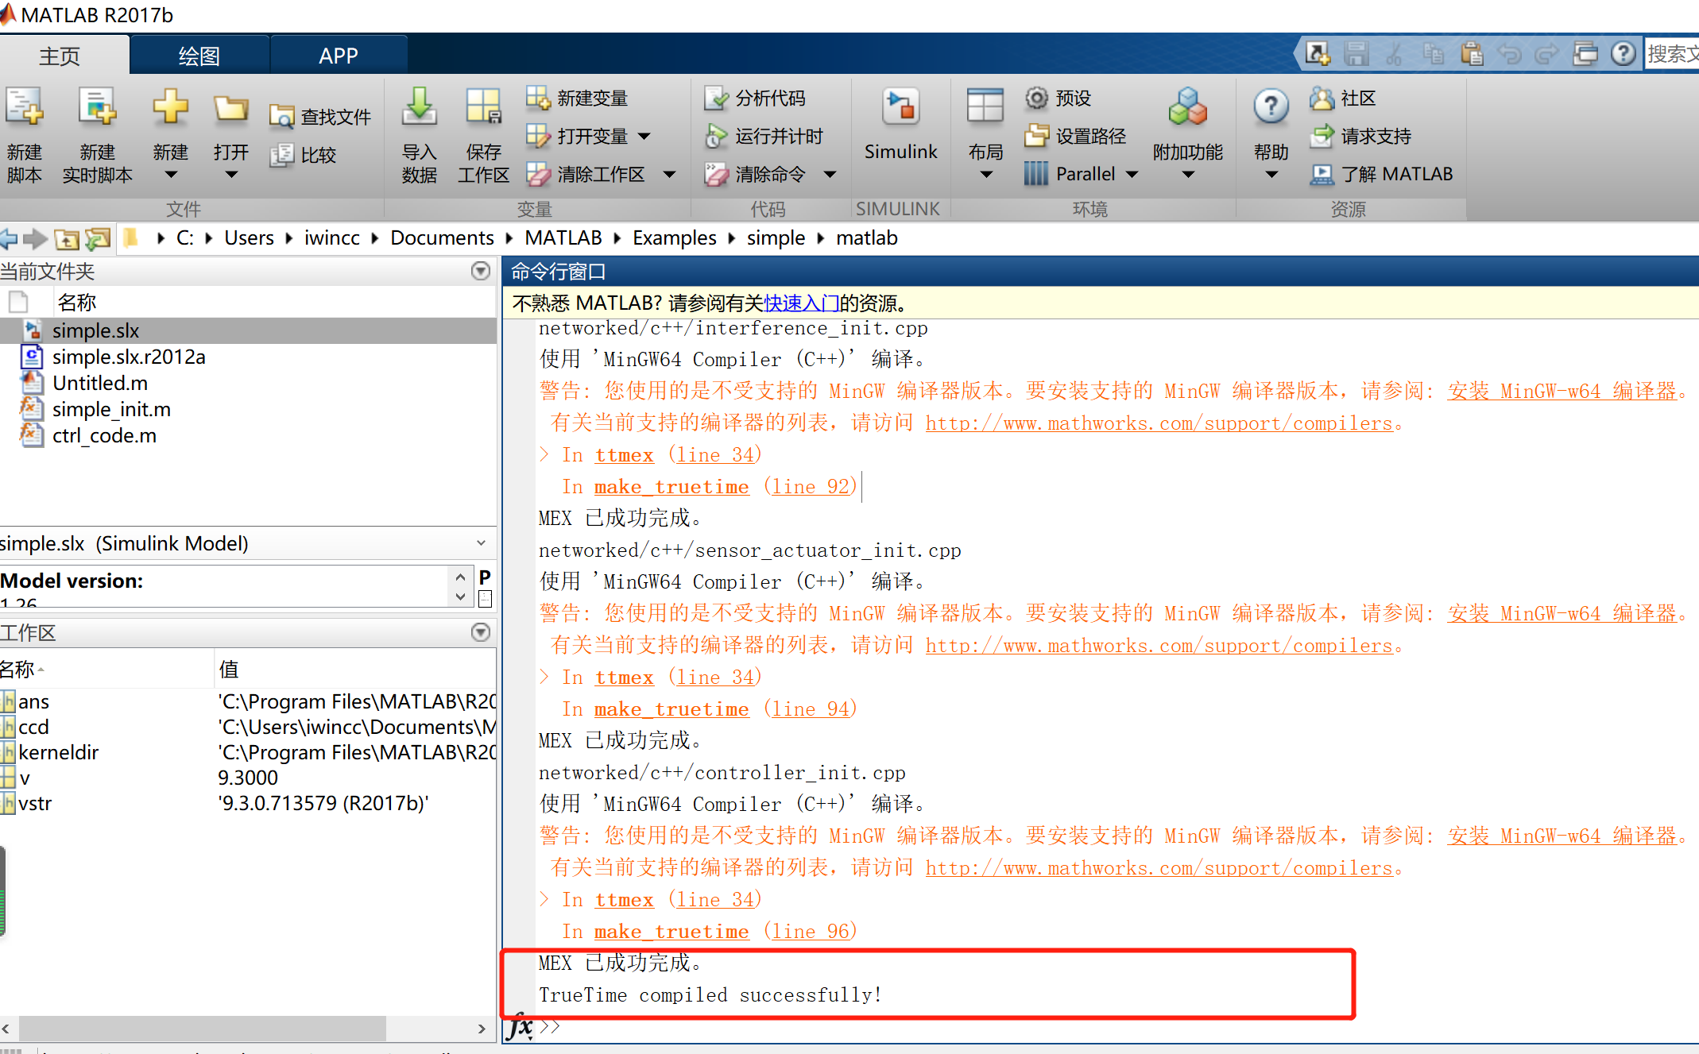
Task: Click Documents in the folder path
Action: 442,237
